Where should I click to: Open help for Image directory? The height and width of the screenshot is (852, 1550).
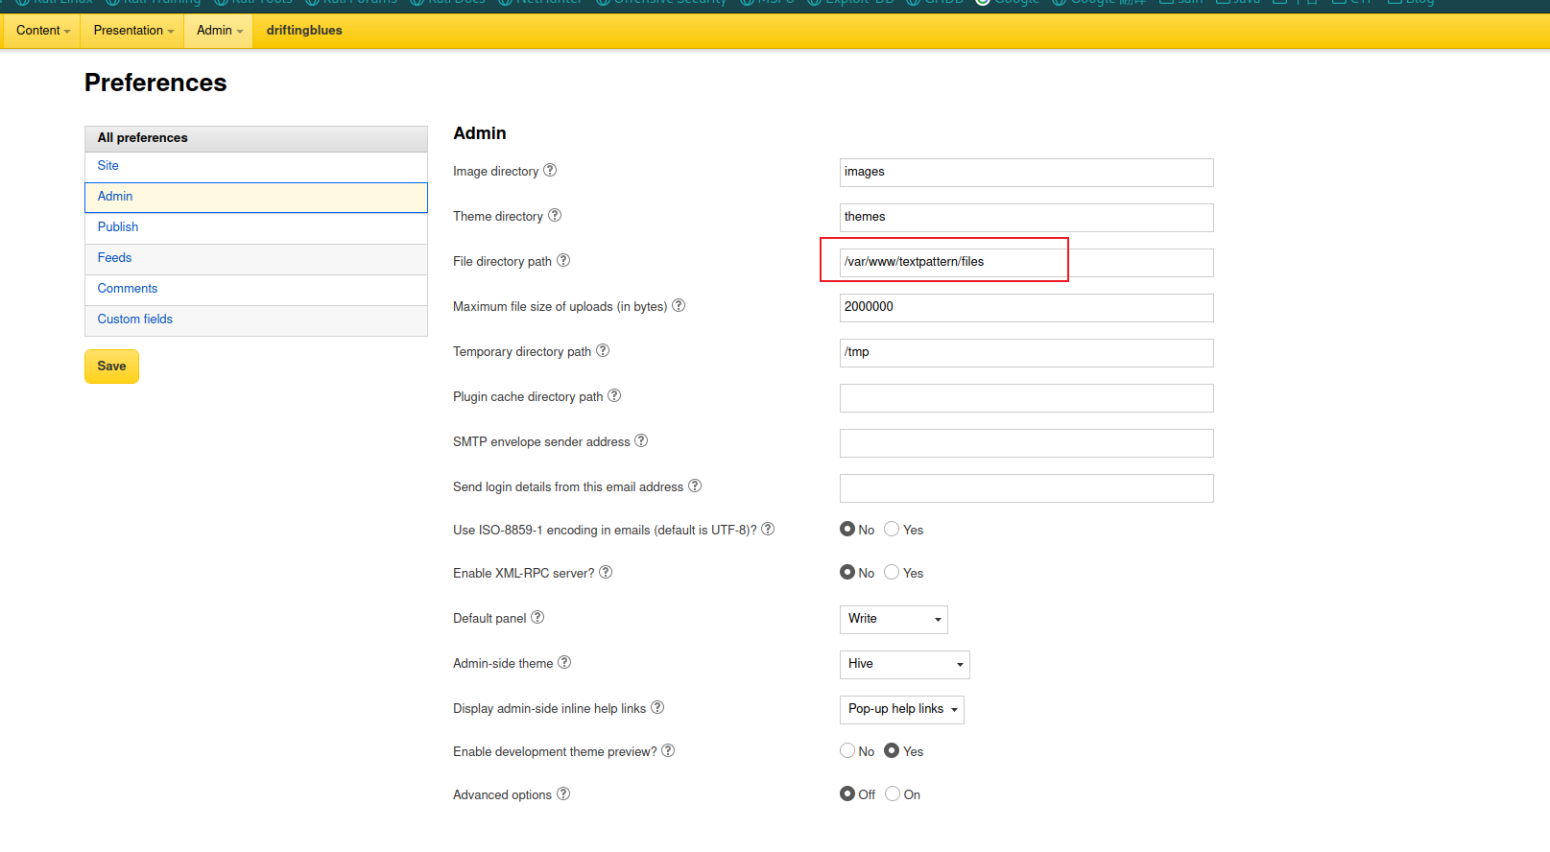coord(550,170)
